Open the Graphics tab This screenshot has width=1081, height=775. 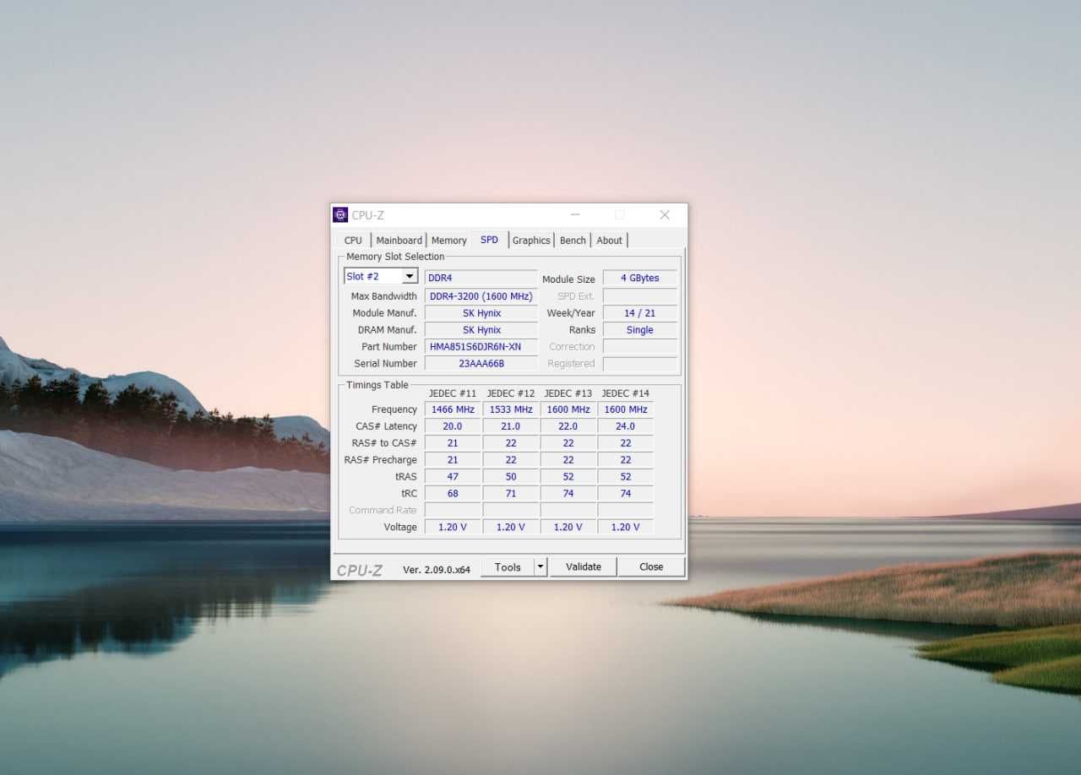[x=531, y=241]
